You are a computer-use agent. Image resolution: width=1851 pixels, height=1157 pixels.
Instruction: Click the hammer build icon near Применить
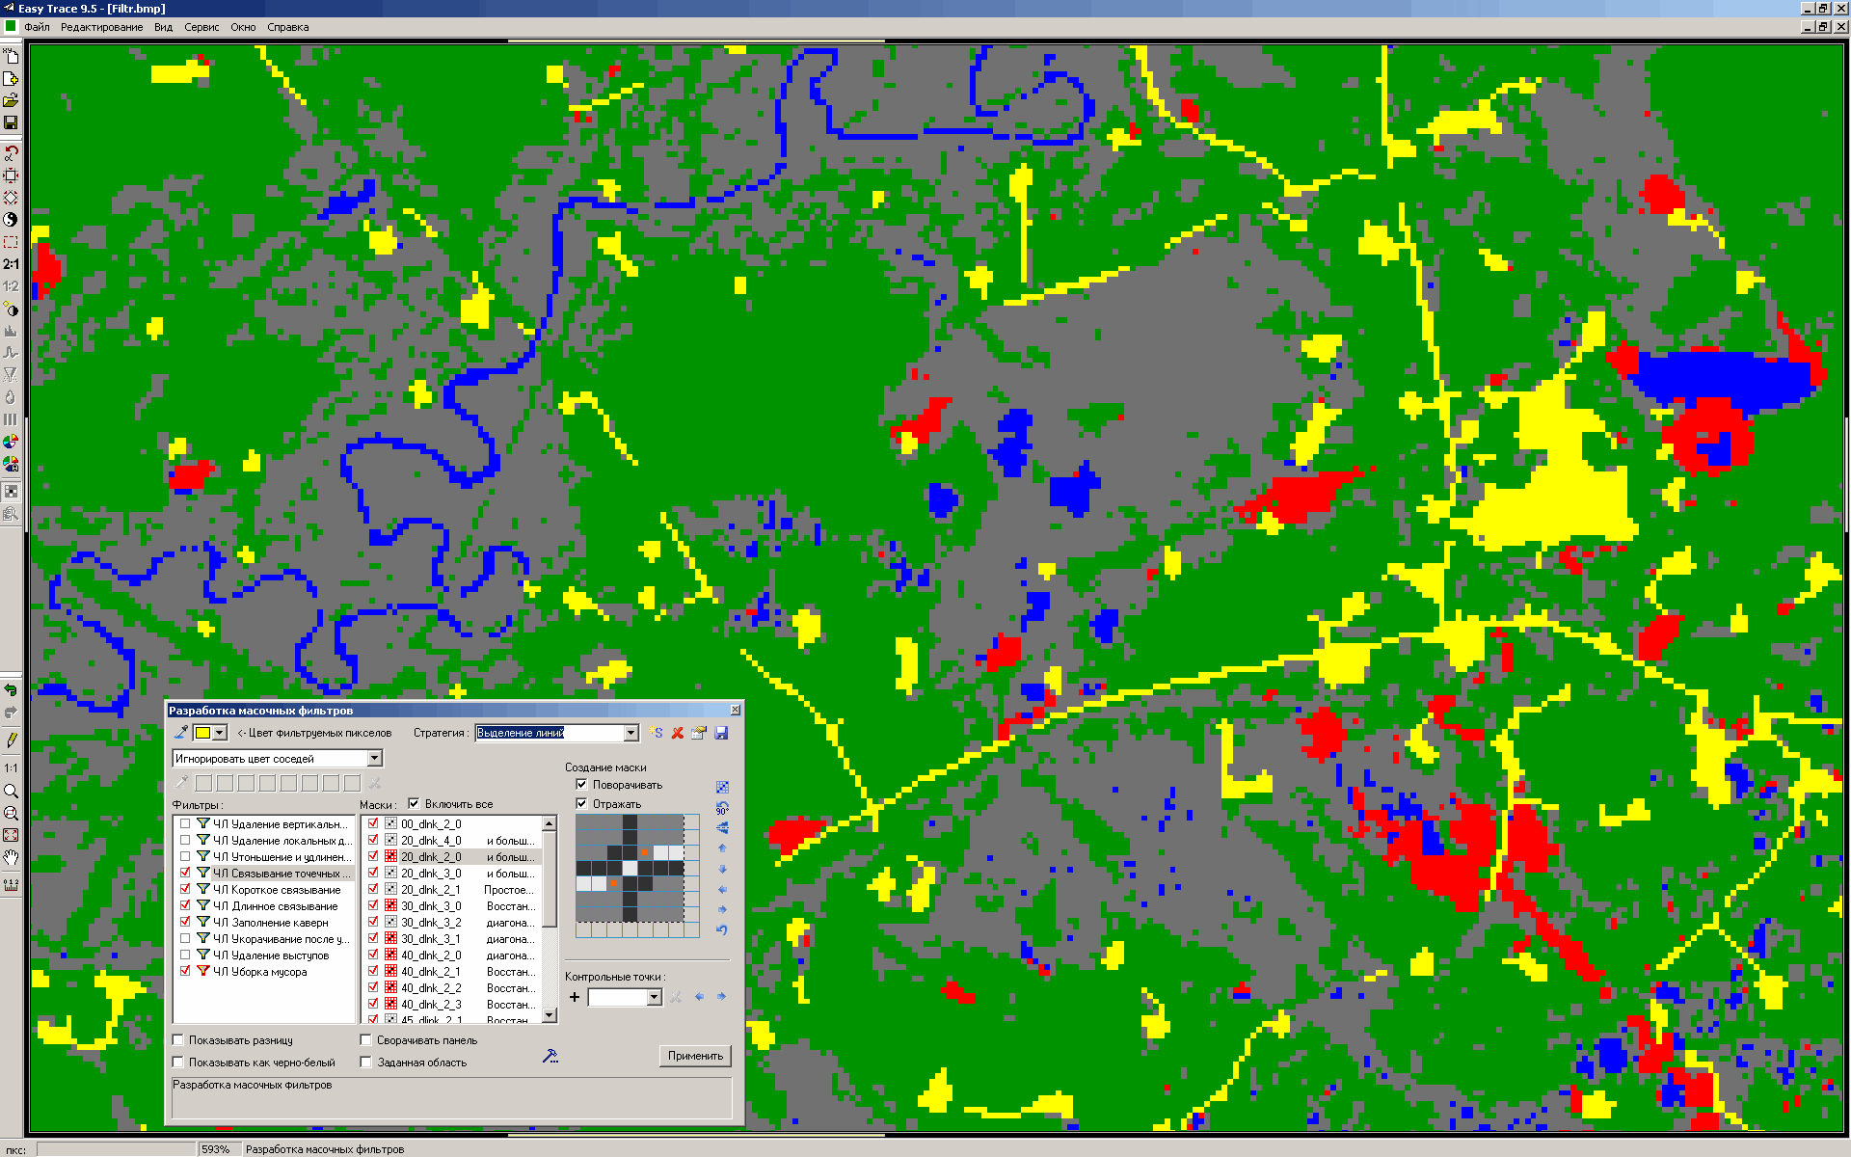(x=550, y=1056)
